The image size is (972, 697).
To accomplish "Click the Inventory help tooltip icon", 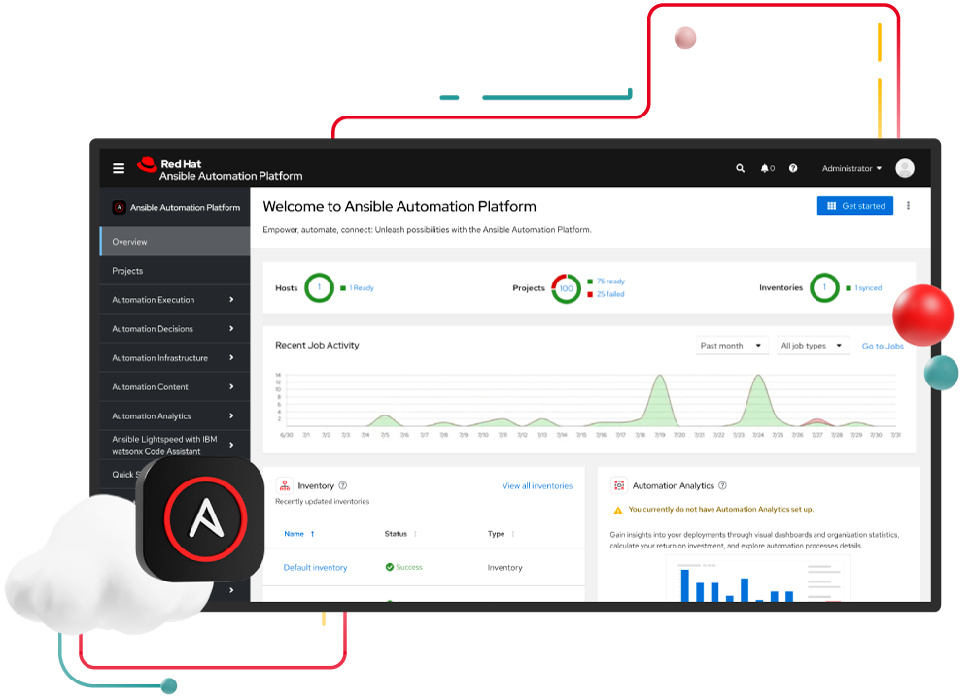I will (x=343, y=485).
